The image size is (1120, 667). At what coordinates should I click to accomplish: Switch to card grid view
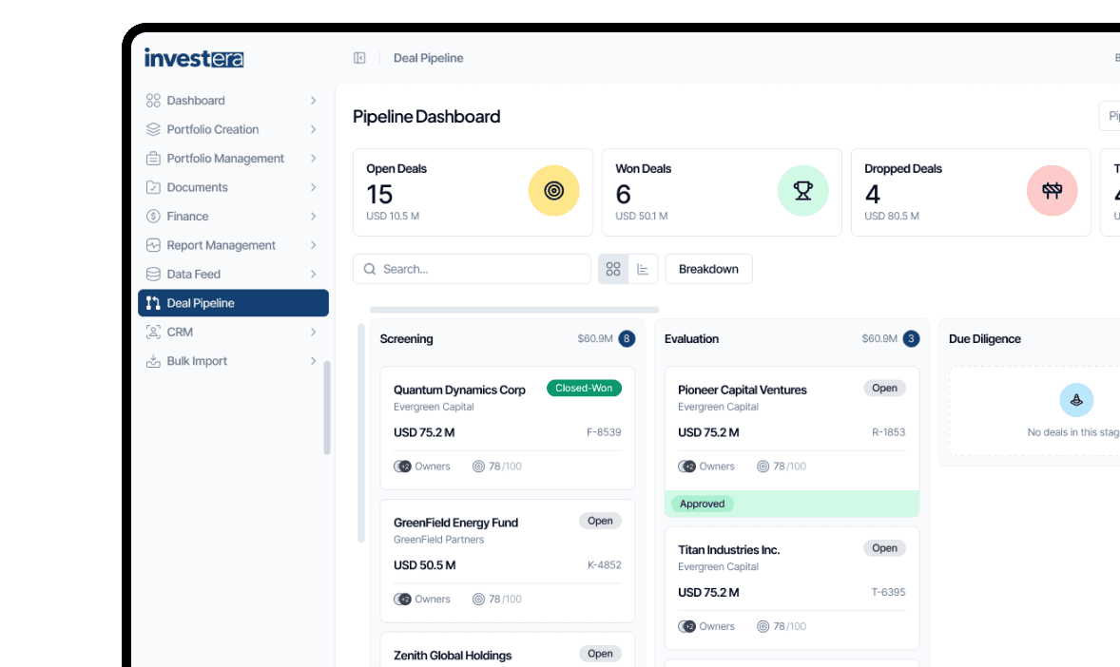pos(613,269)
